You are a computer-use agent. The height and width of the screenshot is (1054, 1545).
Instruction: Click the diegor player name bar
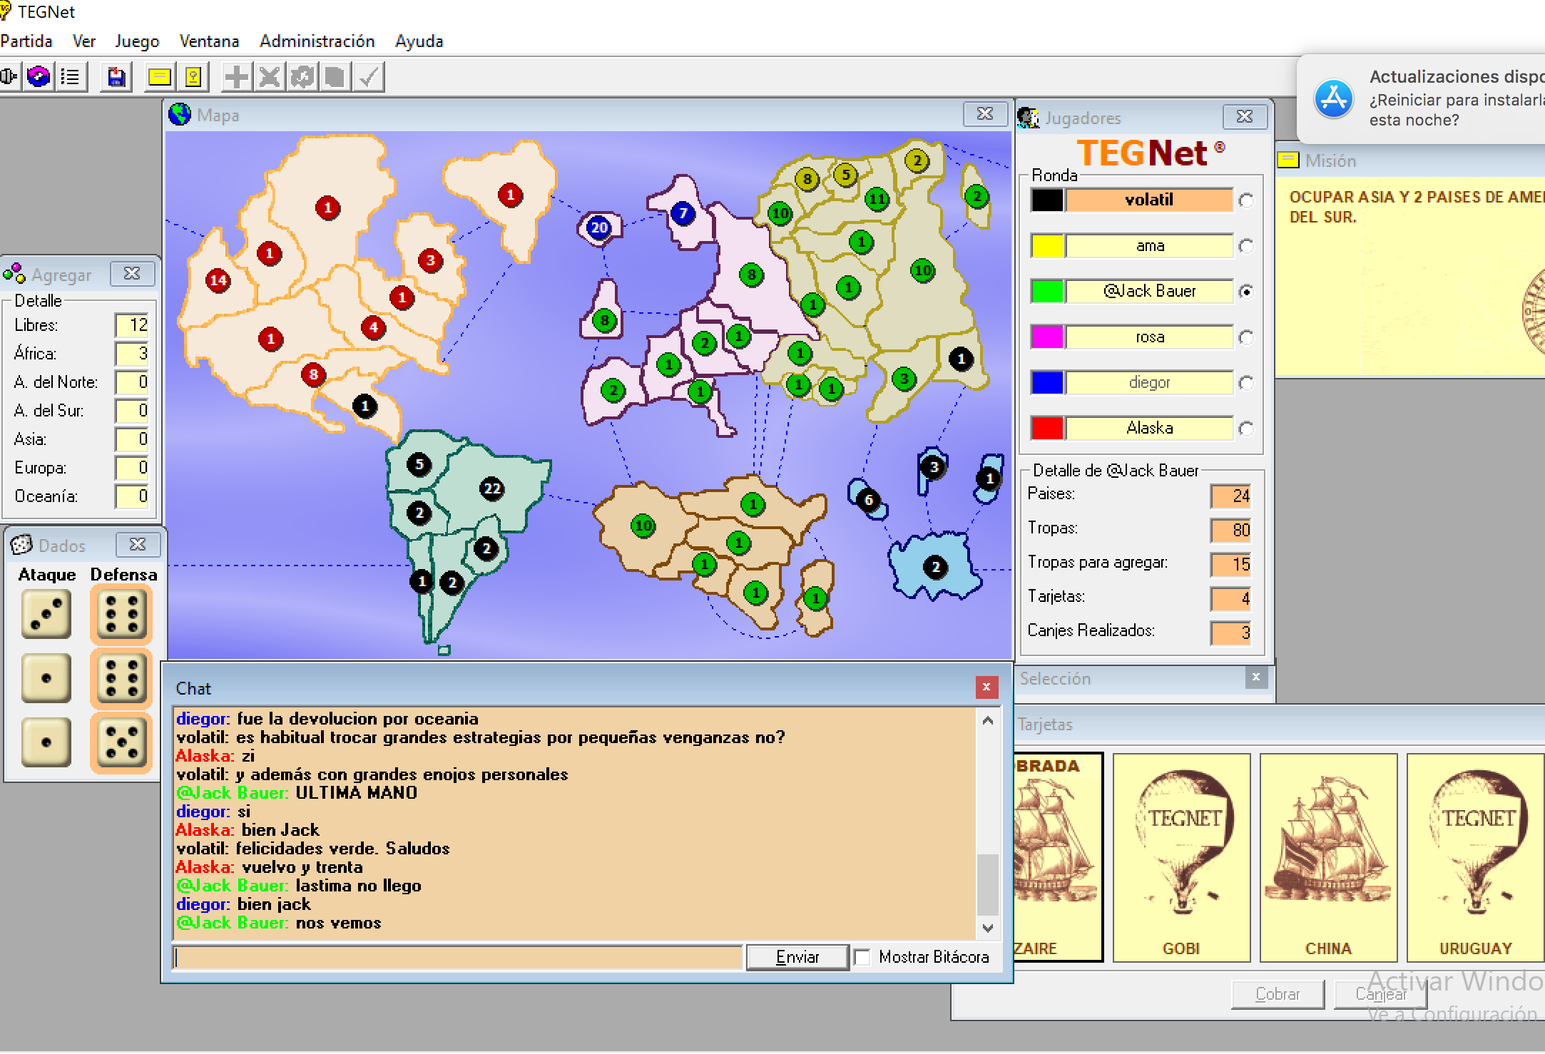(1149, 382)
